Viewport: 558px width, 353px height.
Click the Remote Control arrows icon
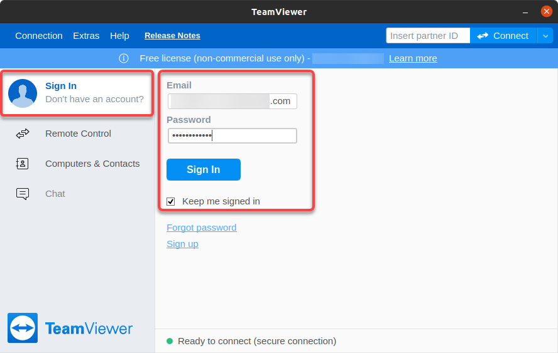click(x=23, y=134)
